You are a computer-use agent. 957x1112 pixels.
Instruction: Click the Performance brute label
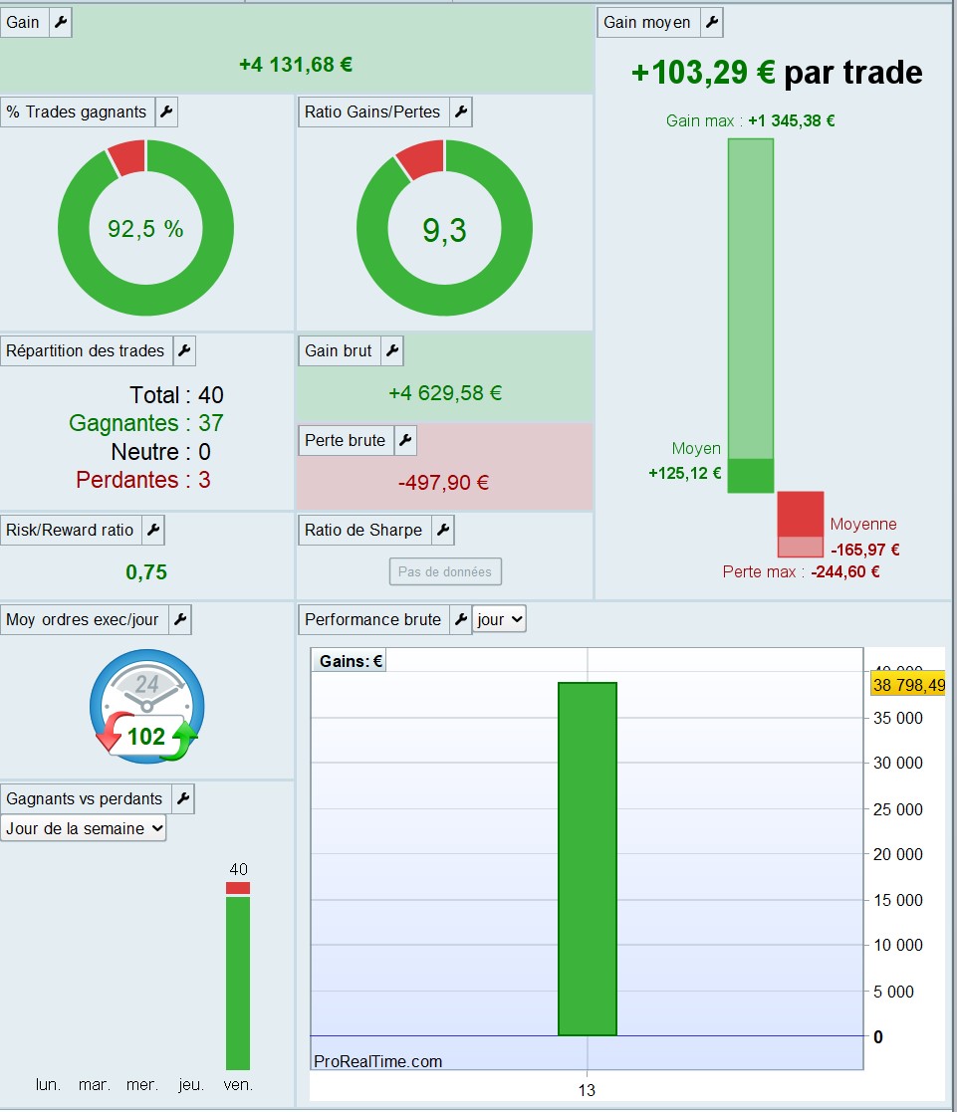tap(373, 620)
